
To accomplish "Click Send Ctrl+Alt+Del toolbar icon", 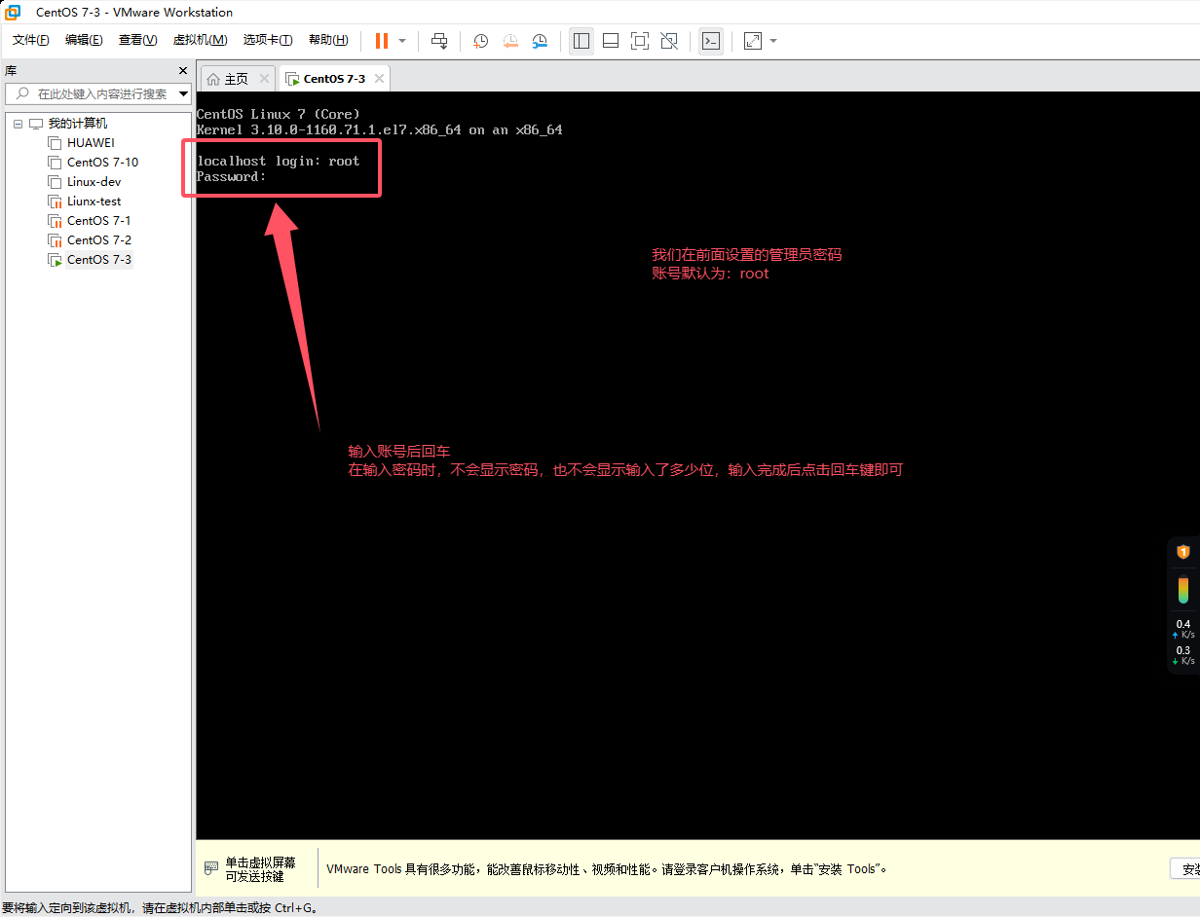I will (x=439, y=41).
